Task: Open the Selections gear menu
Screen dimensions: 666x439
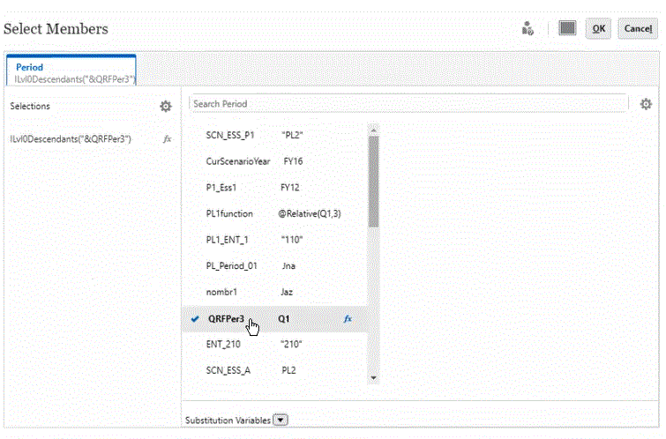Action: [x=165, y=106]
